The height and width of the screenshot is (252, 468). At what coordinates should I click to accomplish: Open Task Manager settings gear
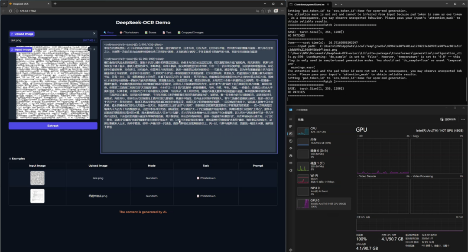click(291, 250)
